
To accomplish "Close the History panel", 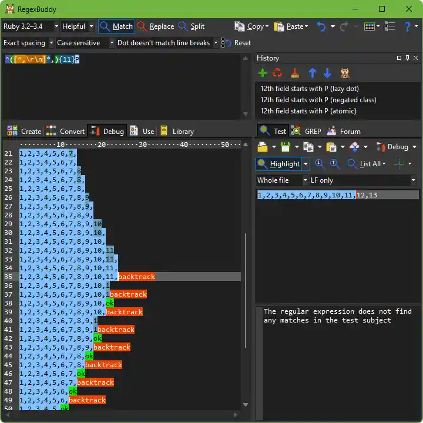I will pos(416,58).
